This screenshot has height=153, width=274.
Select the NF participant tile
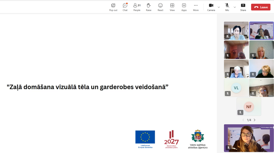pyautogui.click(x=249, y=107)
